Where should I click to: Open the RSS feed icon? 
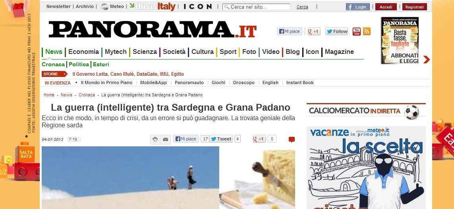(x=367, y=31)
